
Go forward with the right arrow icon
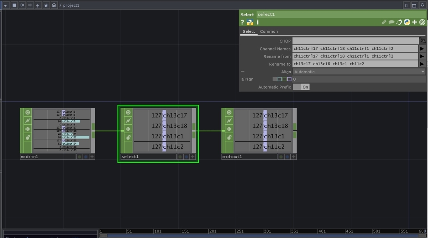coord(30,5)
